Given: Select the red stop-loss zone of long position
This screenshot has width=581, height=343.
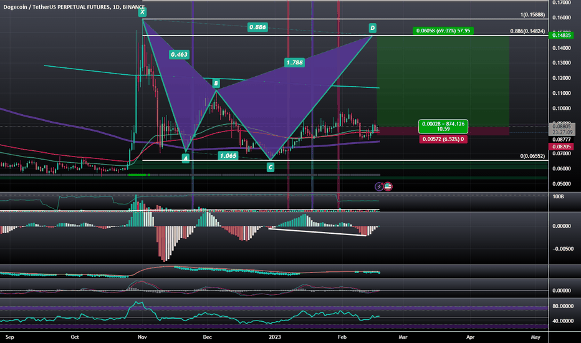Looking at the screenshot, I should coord(443,130).
